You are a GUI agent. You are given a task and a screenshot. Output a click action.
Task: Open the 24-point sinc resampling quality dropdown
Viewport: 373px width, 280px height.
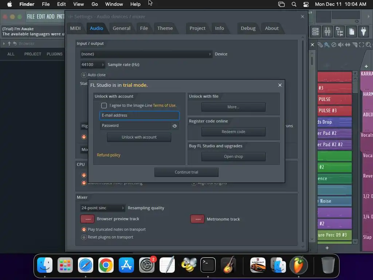102,208
